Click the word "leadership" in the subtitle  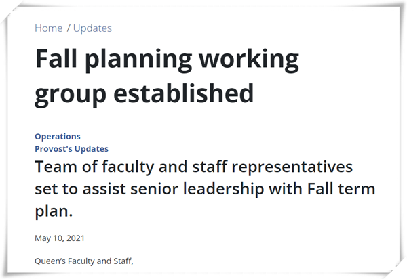point(224,190)
